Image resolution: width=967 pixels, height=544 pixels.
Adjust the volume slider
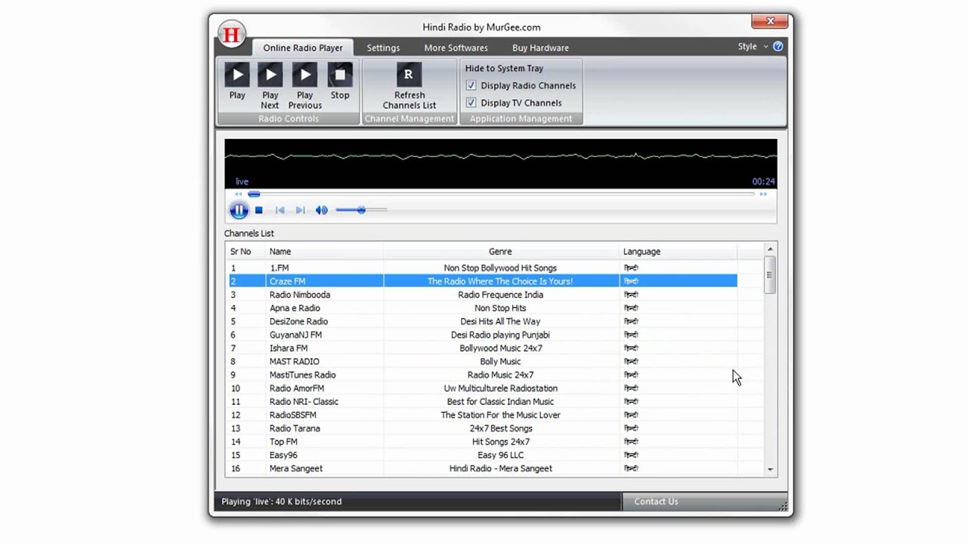361,210
